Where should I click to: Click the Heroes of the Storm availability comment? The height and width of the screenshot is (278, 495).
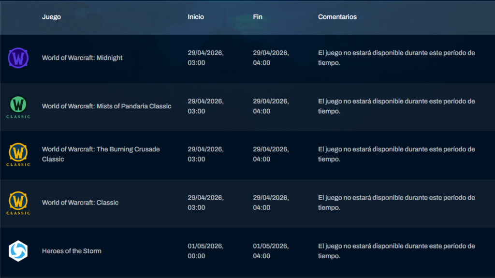(396, 251)
